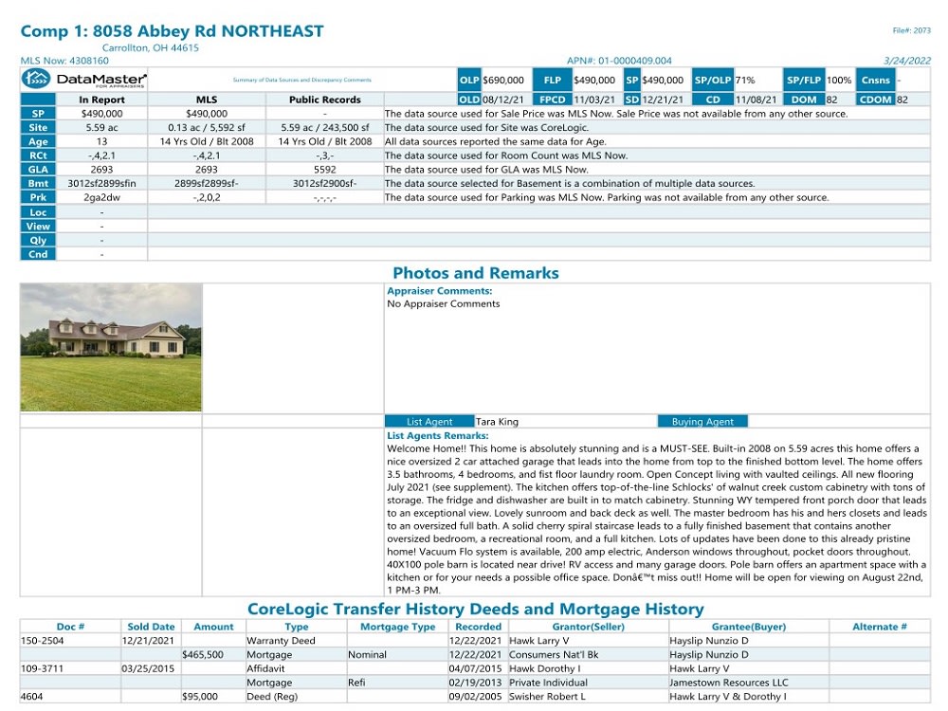Click 'APN#: 01-0000409.004' text
Viewport: 948px width, 711px height.
(x=619, y=61)
